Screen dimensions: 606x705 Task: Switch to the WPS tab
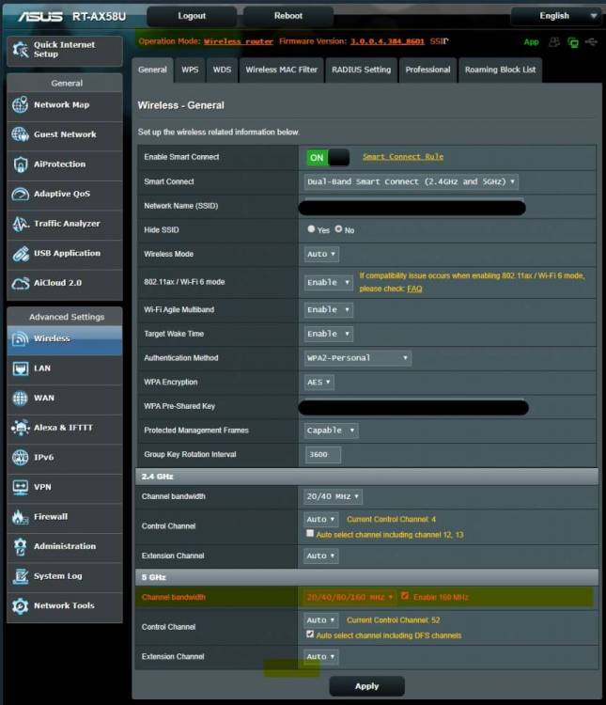coord(190,70)
